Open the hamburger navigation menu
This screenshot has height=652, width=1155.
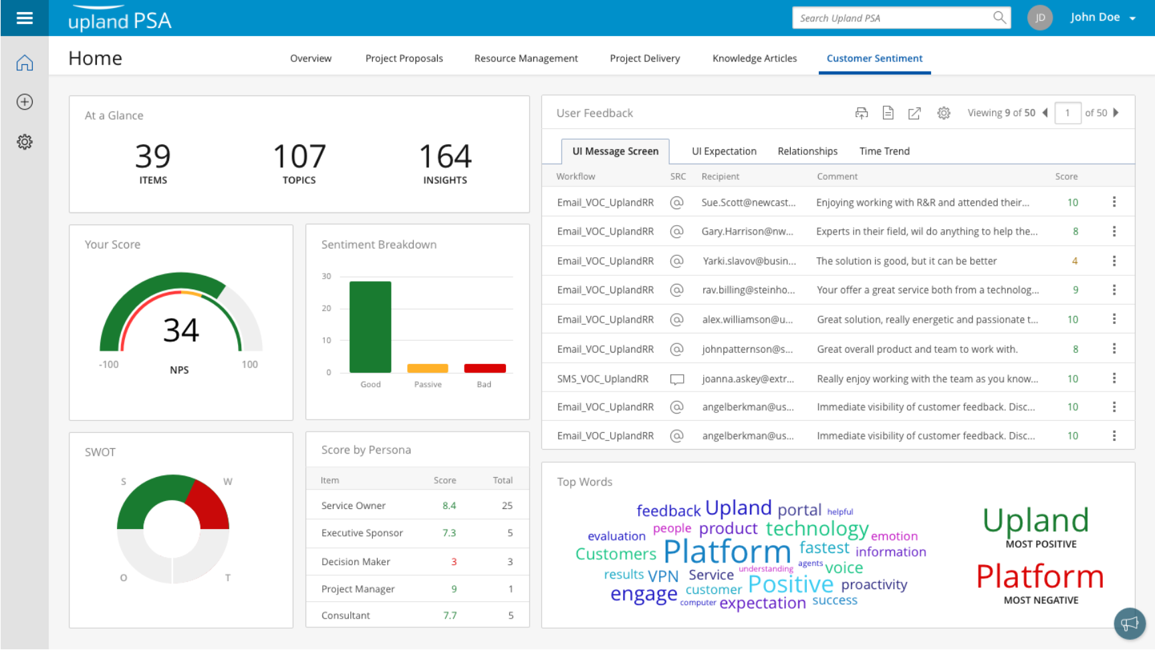pos(24,18)
